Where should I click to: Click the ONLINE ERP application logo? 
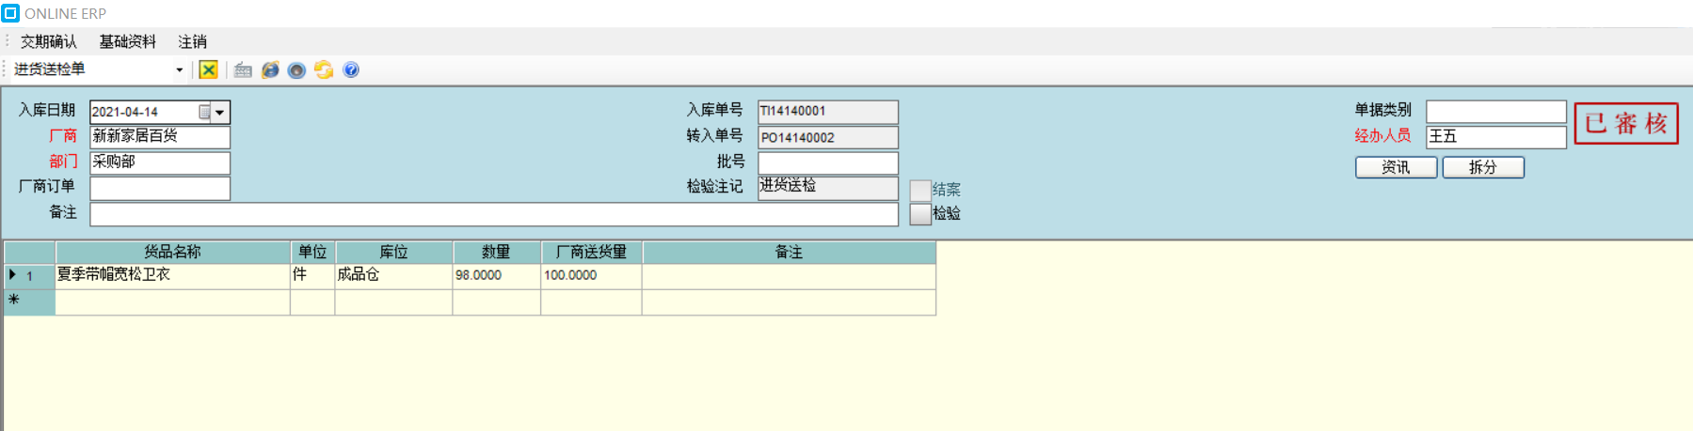click(x=11, y=13)
